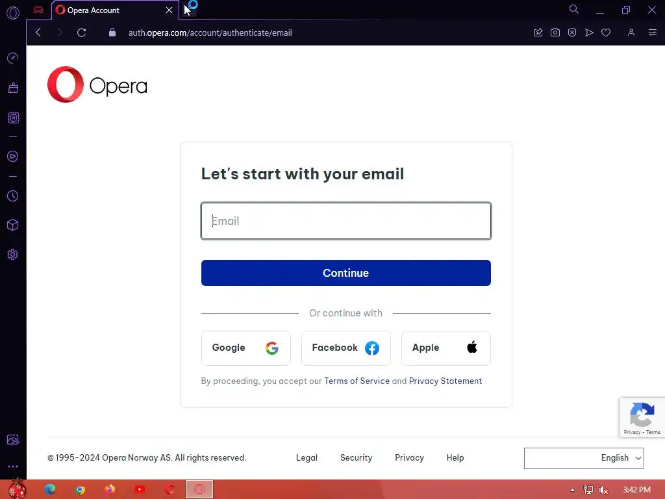
Task: Continue with Apple sign-in
Action: tap(446, 348)
